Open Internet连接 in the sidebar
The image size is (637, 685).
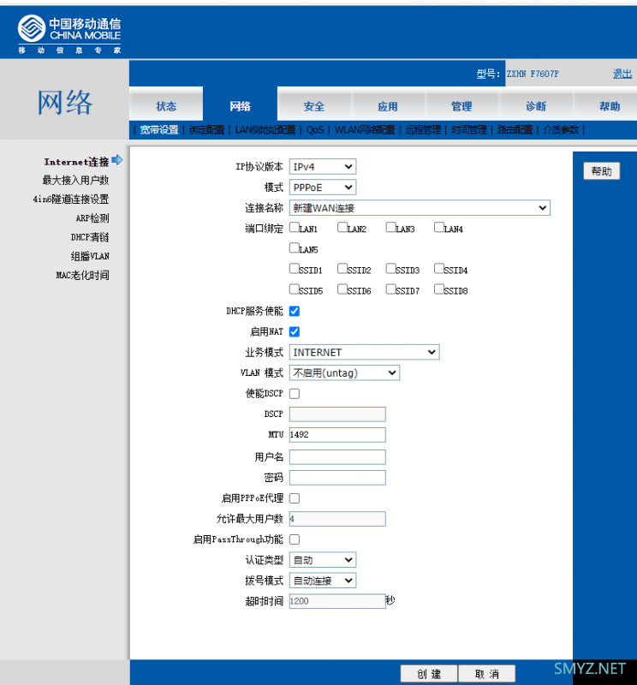click(76, 162)
